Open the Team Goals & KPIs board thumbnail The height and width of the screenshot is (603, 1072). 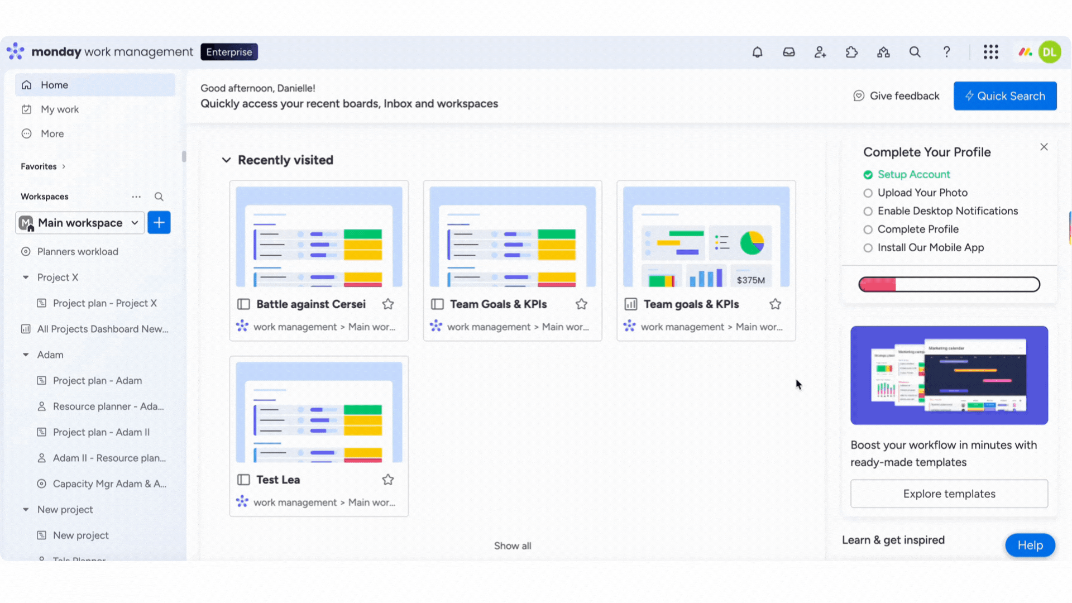click(513, 237)
